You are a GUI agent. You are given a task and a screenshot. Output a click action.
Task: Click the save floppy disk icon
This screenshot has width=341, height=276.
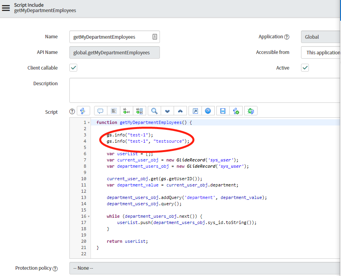click(x=223, y=111)
